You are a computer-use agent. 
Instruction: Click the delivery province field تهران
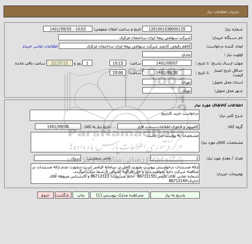click(167, 82)
